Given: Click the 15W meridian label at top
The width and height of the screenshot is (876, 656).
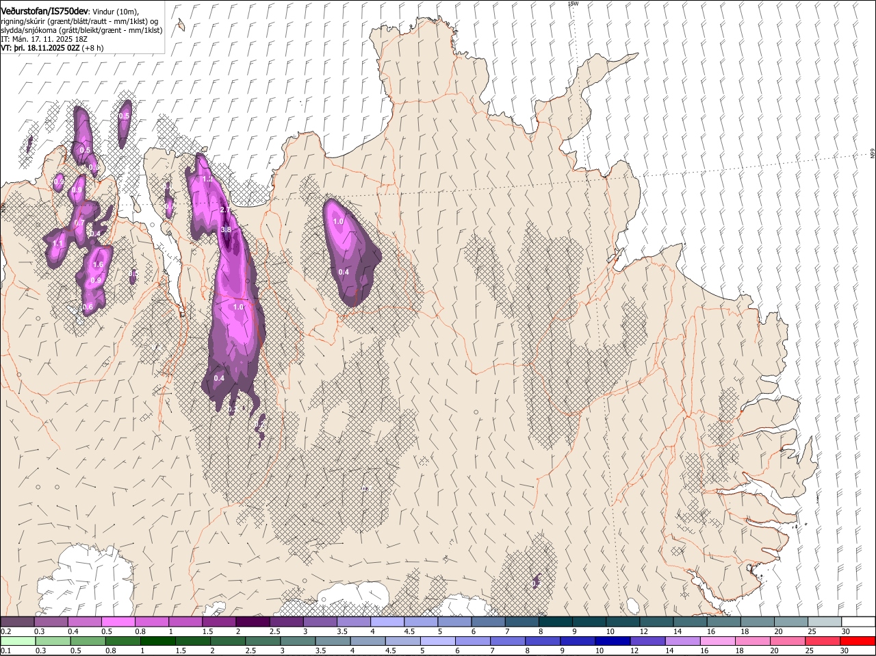Looking at the screenshot, I should [574, 4].
